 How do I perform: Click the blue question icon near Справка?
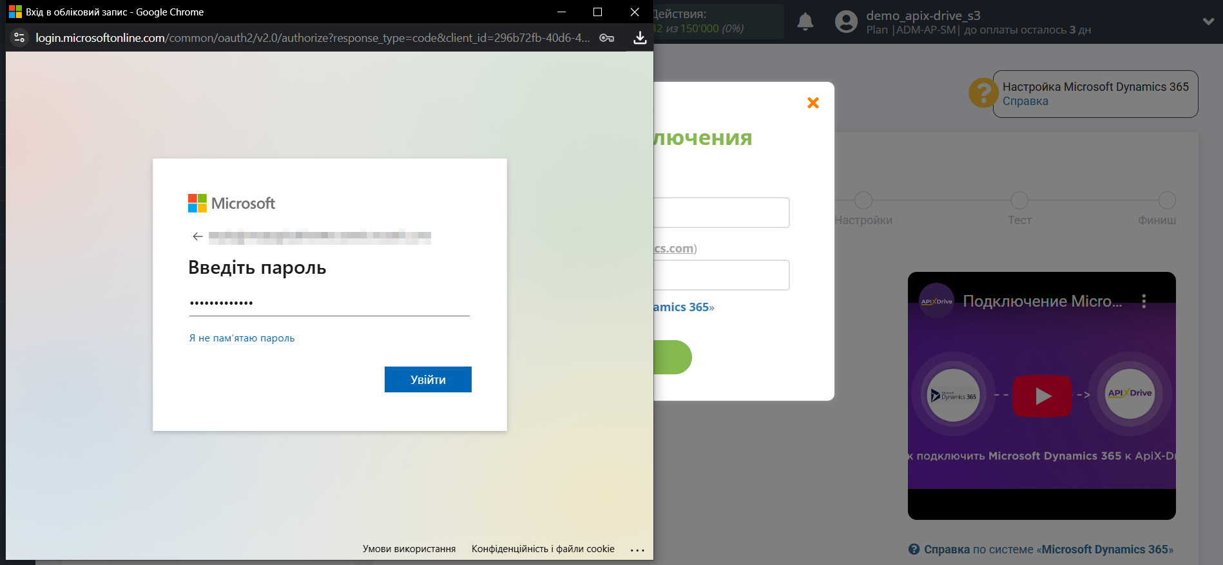pyautogui.click(x=914, y=550)
